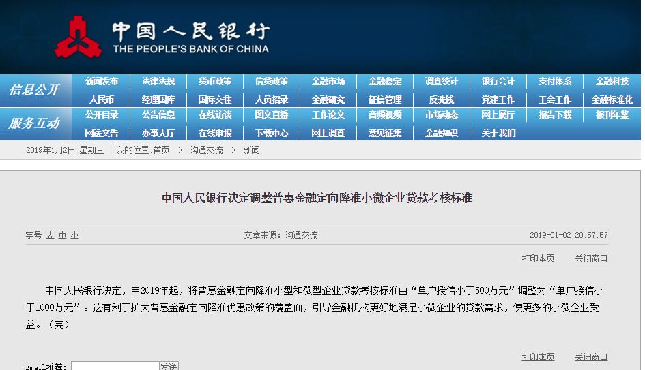Screen dimensions: 645x370
Task: Click the article title 中国人民银行决定调整普惠金融定向降准小微企业贷款考核标准
Action: coord(317,198)
